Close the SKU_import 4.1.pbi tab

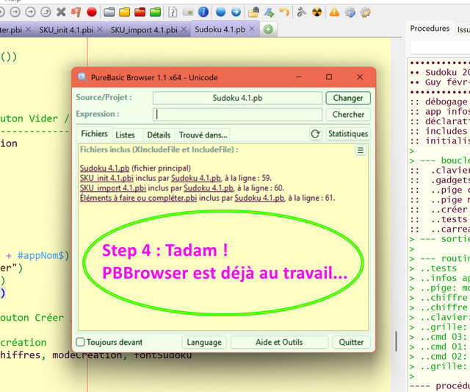(184, 29)
